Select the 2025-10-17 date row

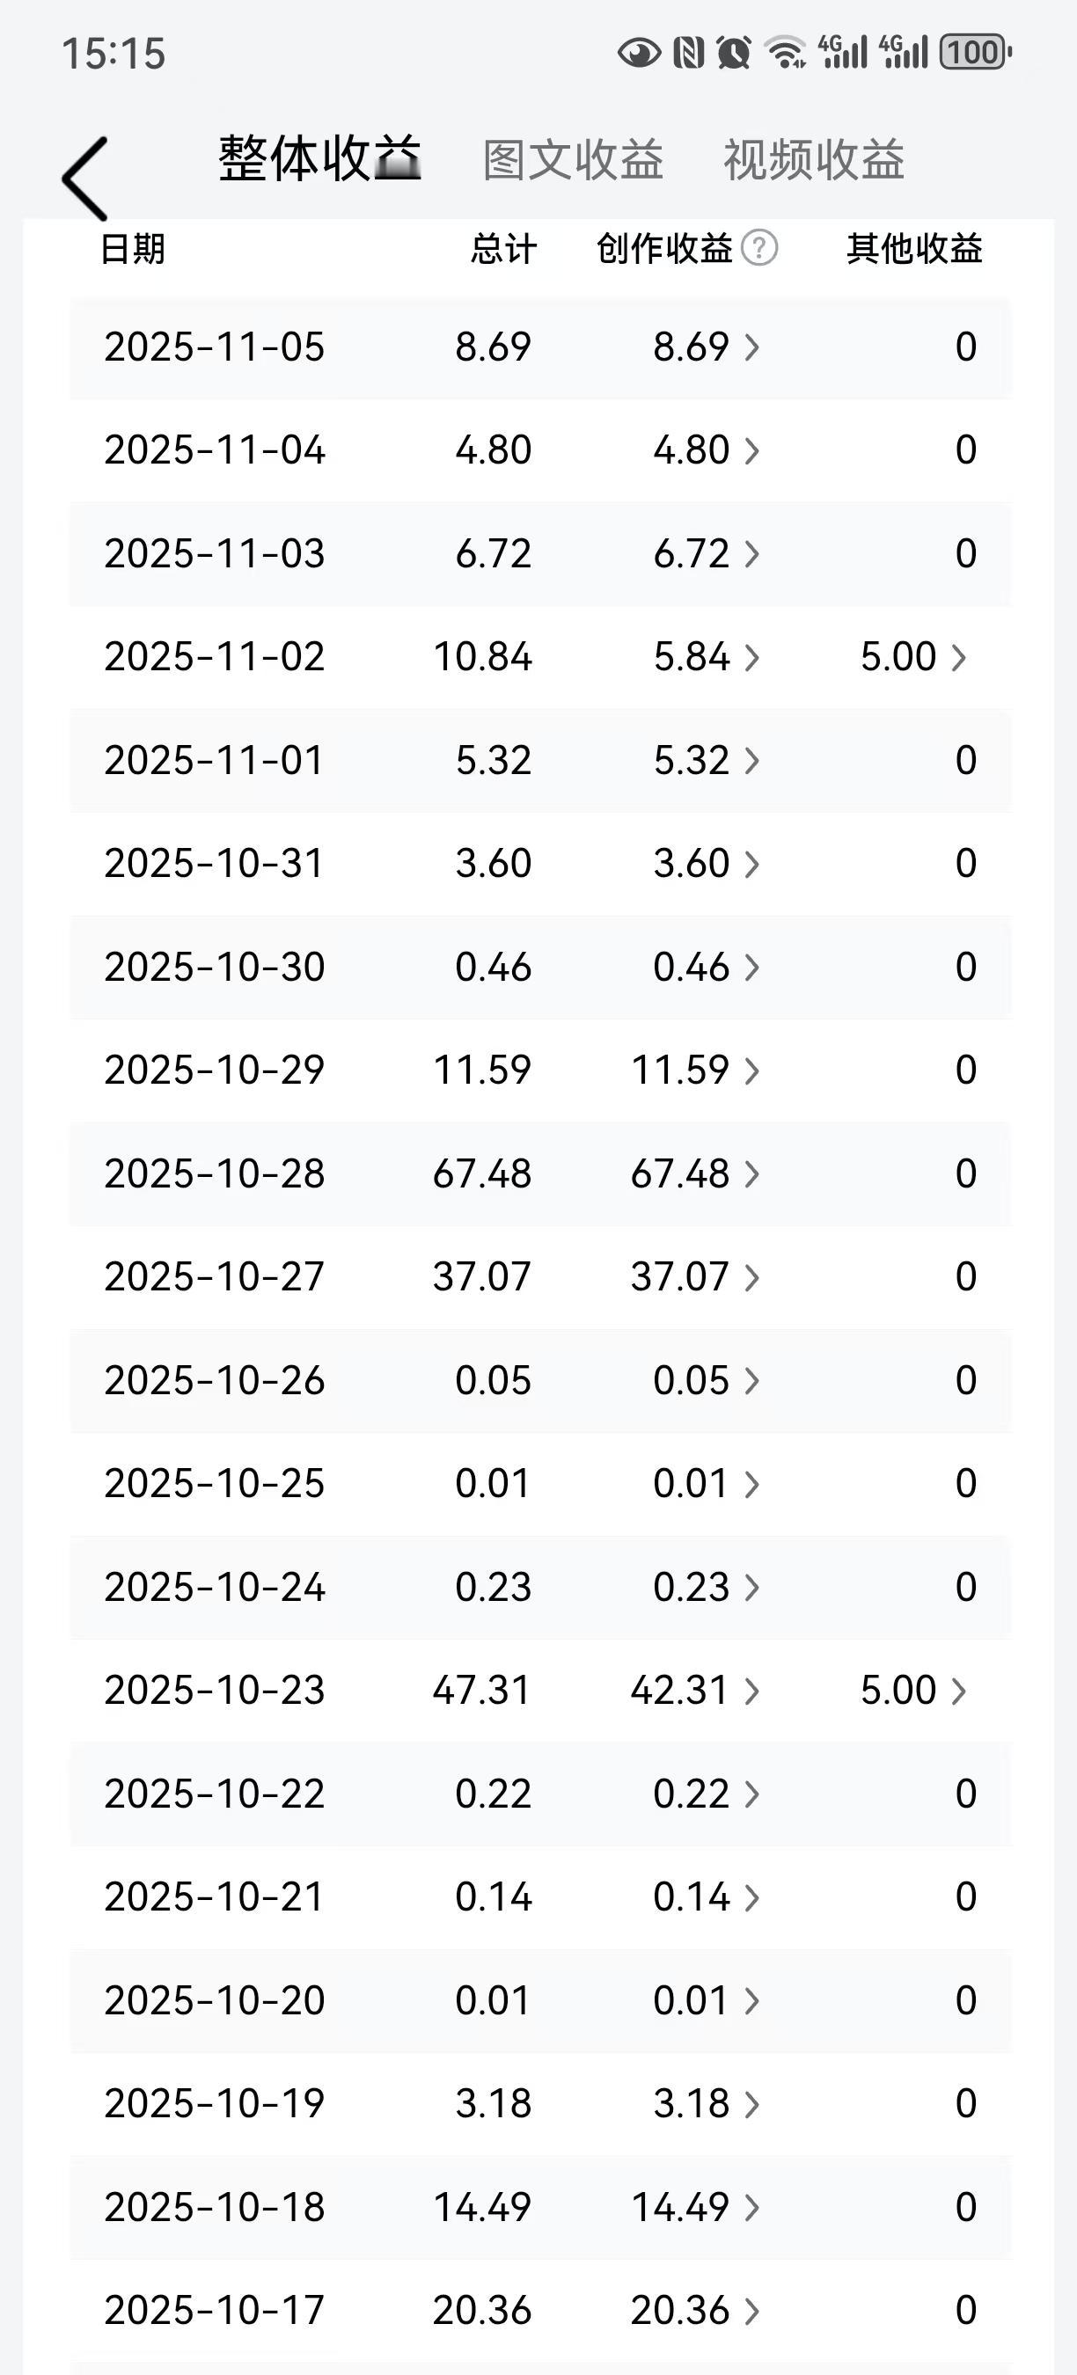(540, 2311)
